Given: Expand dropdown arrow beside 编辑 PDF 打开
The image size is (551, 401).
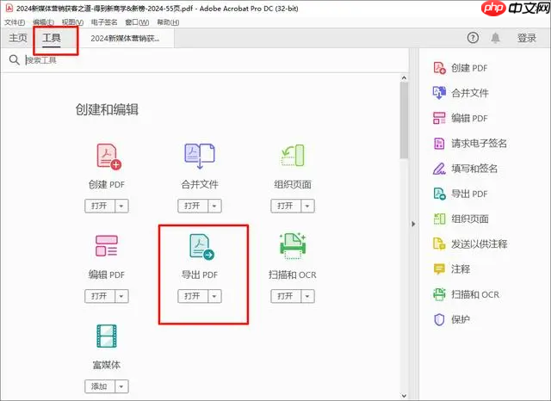Looking at the screenshot, I should pyautogui.click(x=121, y=296).
